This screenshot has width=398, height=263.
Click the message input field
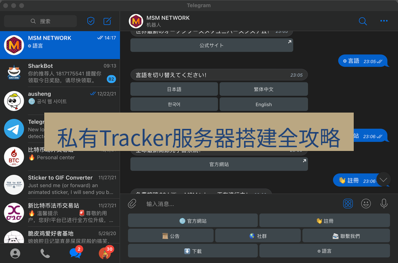pos(241,204)
